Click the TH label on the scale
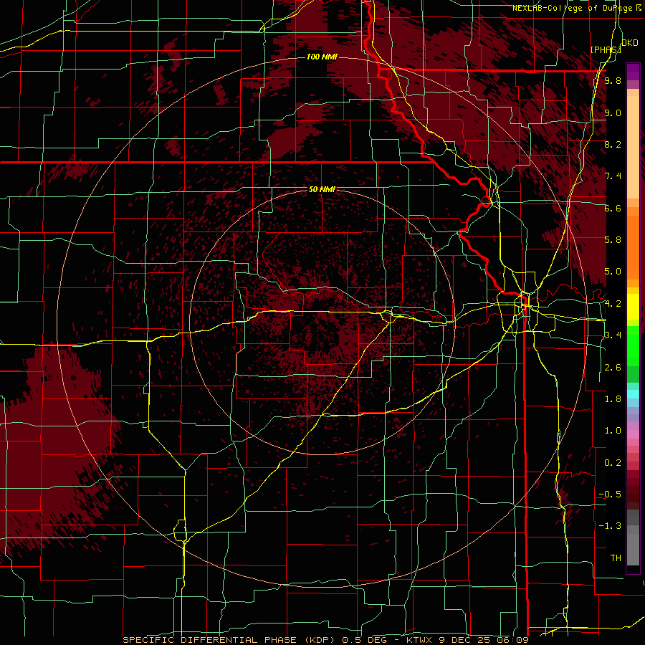 [x=616, y=558]
